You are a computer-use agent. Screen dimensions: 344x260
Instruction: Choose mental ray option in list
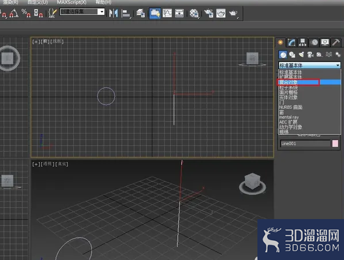tap(309, 117)
